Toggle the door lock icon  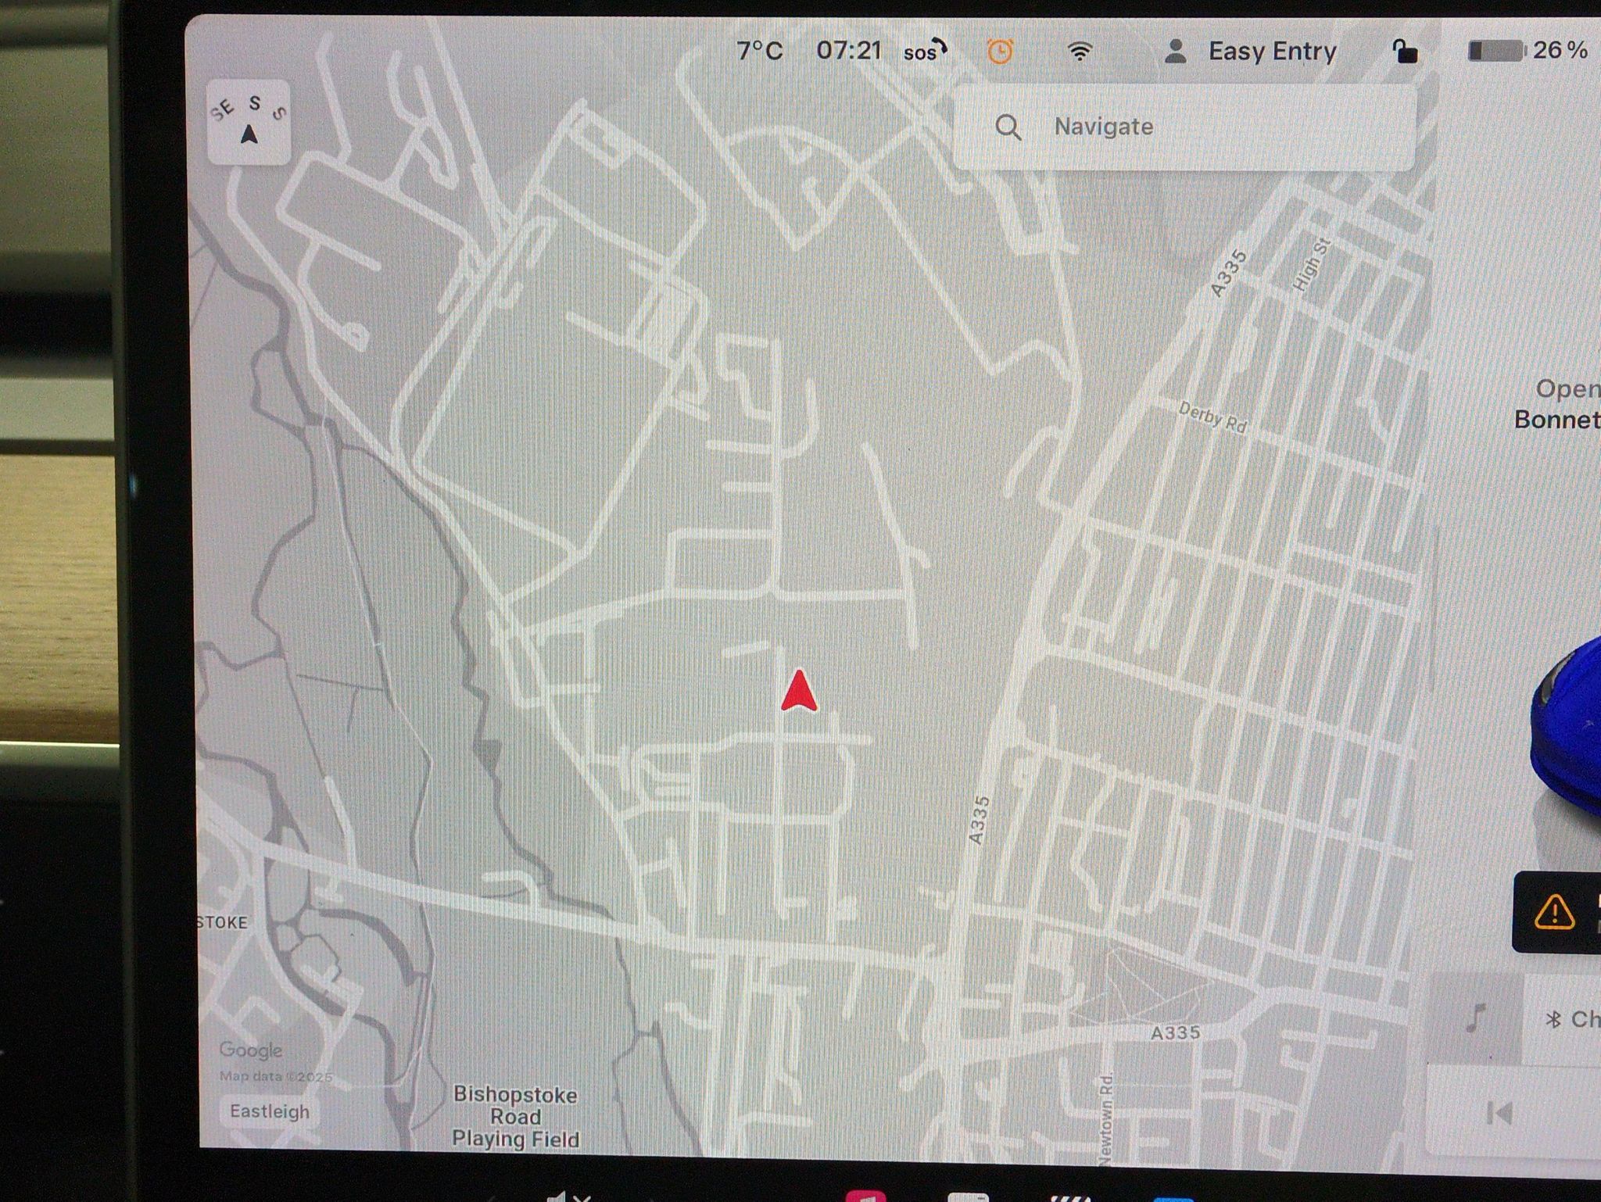coord(1405,52)
